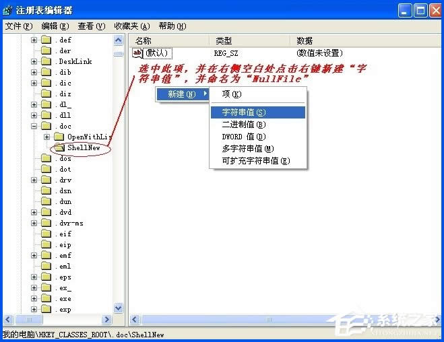Select 字符串值(S) from the submenu
Image resolution: width=444 pixels, height=342 pixels.
(x=243, y=112)
